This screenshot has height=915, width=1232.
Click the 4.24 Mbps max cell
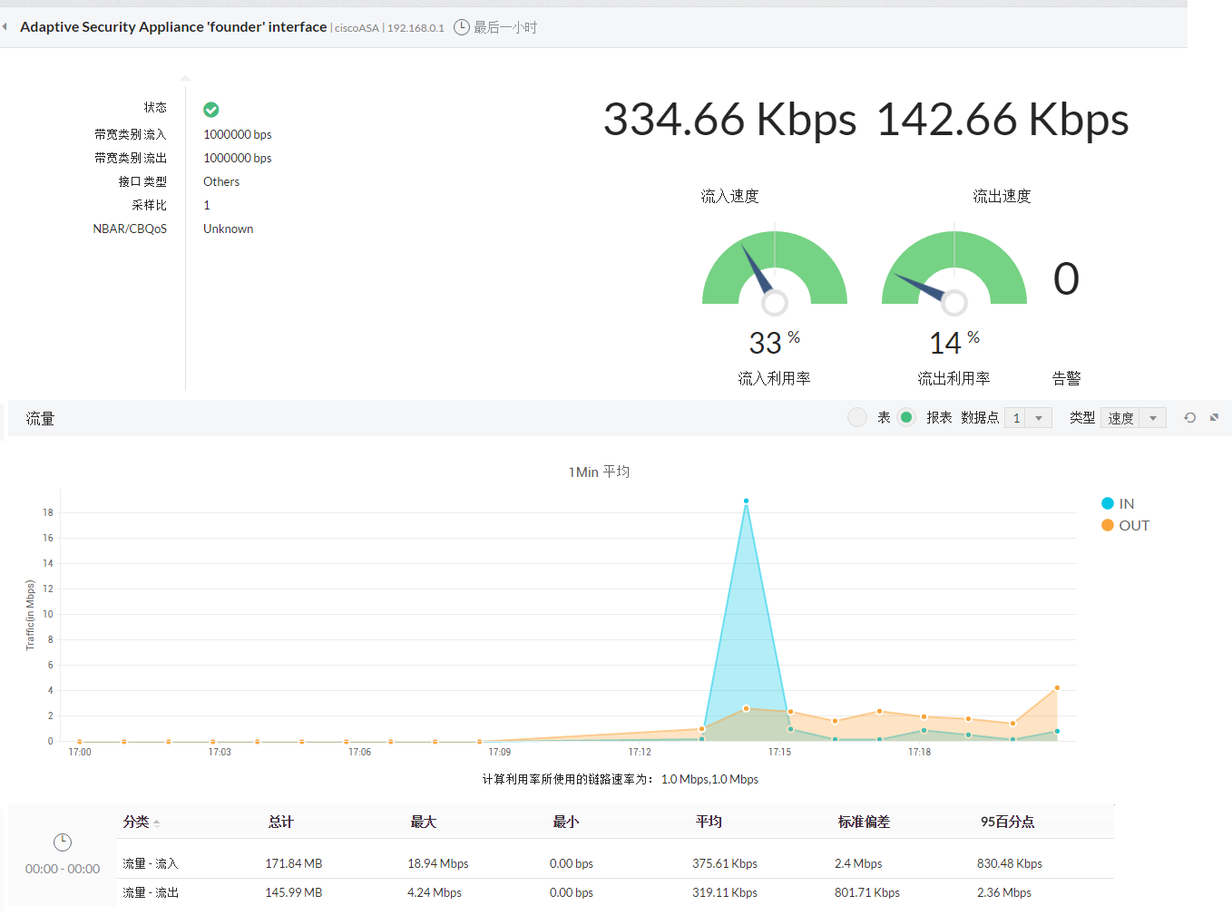click(435, 892)
